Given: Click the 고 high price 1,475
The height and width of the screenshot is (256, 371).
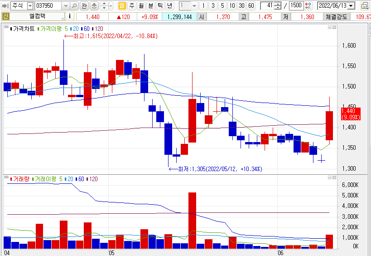Looking at the screenshot, I should tap(265, 17).
